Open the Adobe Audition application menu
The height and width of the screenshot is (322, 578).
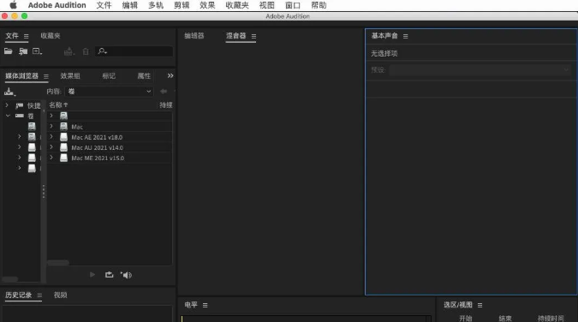pyautogui.click(x=57, y=5)
